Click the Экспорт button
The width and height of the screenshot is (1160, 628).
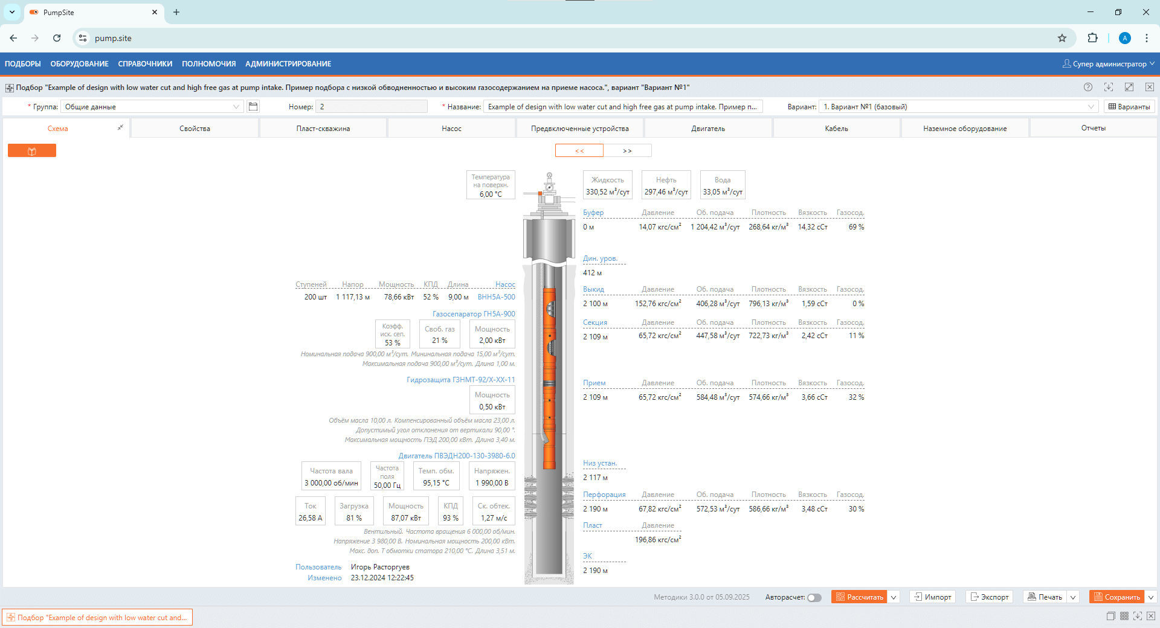point(989,597)
